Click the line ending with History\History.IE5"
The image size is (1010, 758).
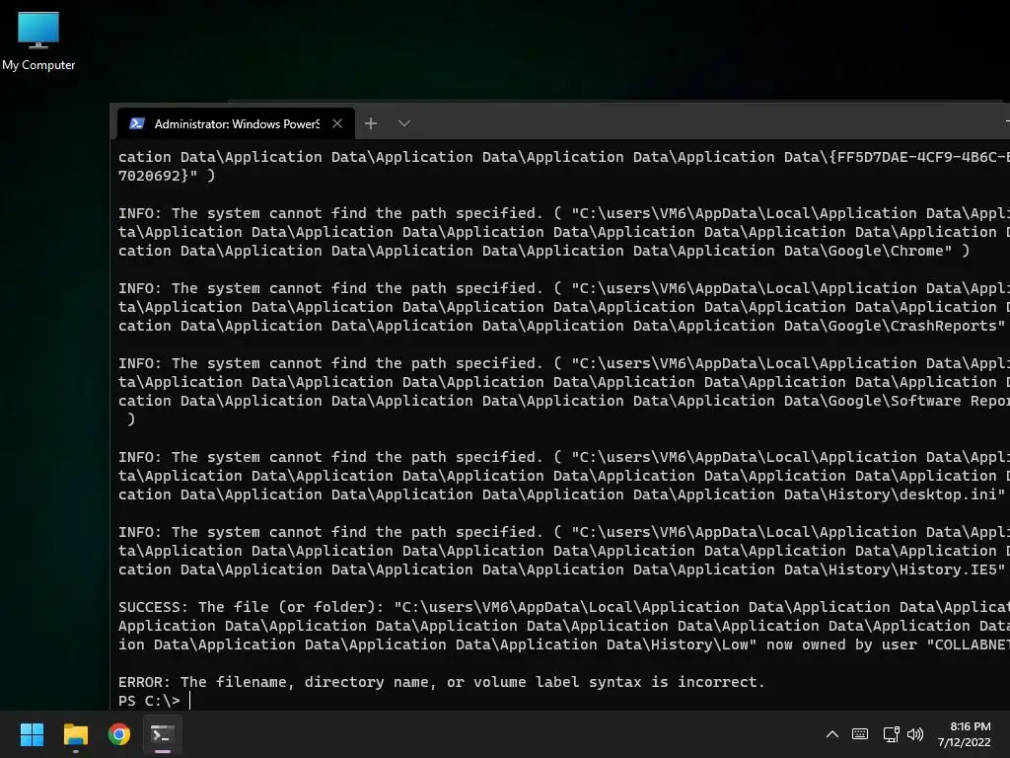[x=561, y=569]
